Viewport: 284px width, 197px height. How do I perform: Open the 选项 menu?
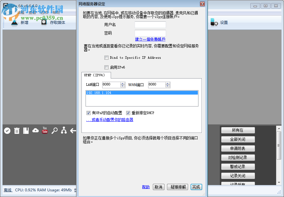point(45,13)
